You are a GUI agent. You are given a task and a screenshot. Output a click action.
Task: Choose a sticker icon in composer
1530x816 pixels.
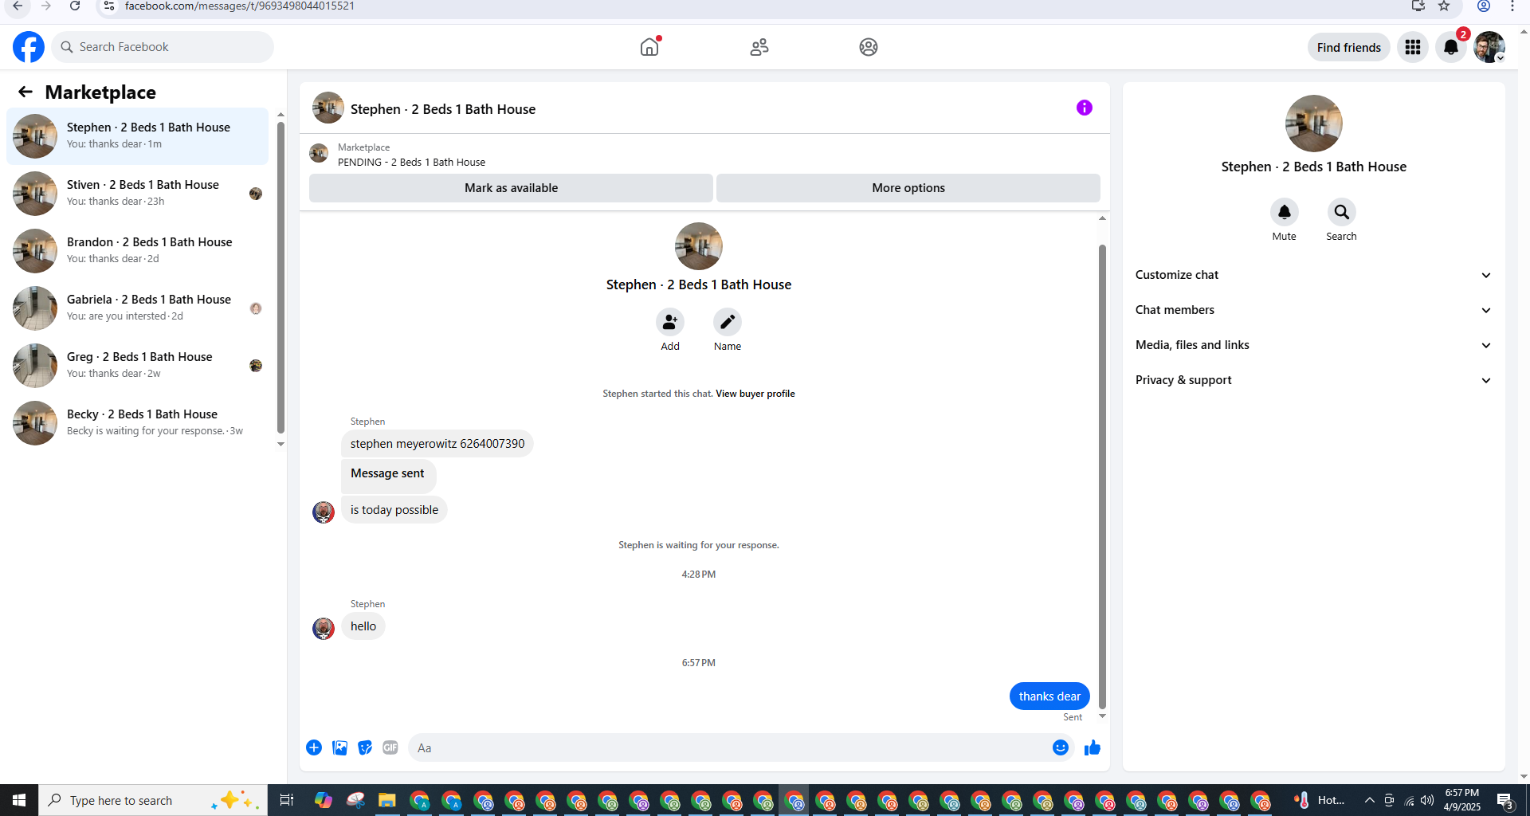(365, 747)
